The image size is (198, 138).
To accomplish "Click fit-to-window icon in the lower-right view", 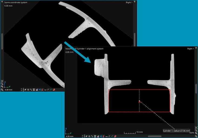I will (x=196, y=127).
